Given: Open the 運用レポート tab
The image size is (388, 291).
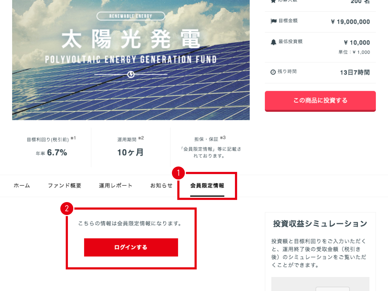Looking at the screenshot, I should (x=116, y=186).
